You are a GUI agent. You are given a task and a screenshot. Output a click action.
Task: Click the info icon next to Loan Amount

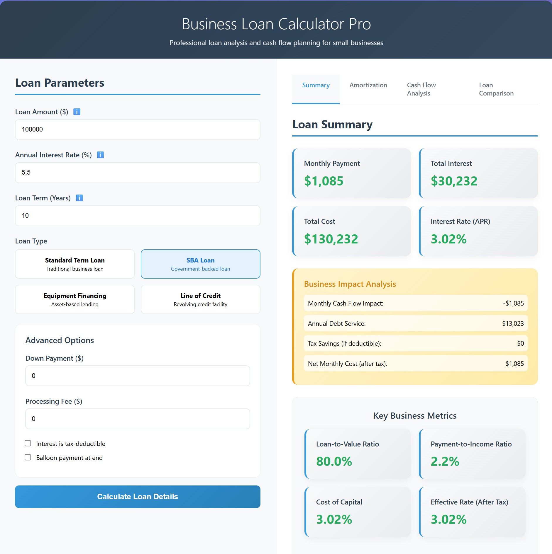(77, 112)
